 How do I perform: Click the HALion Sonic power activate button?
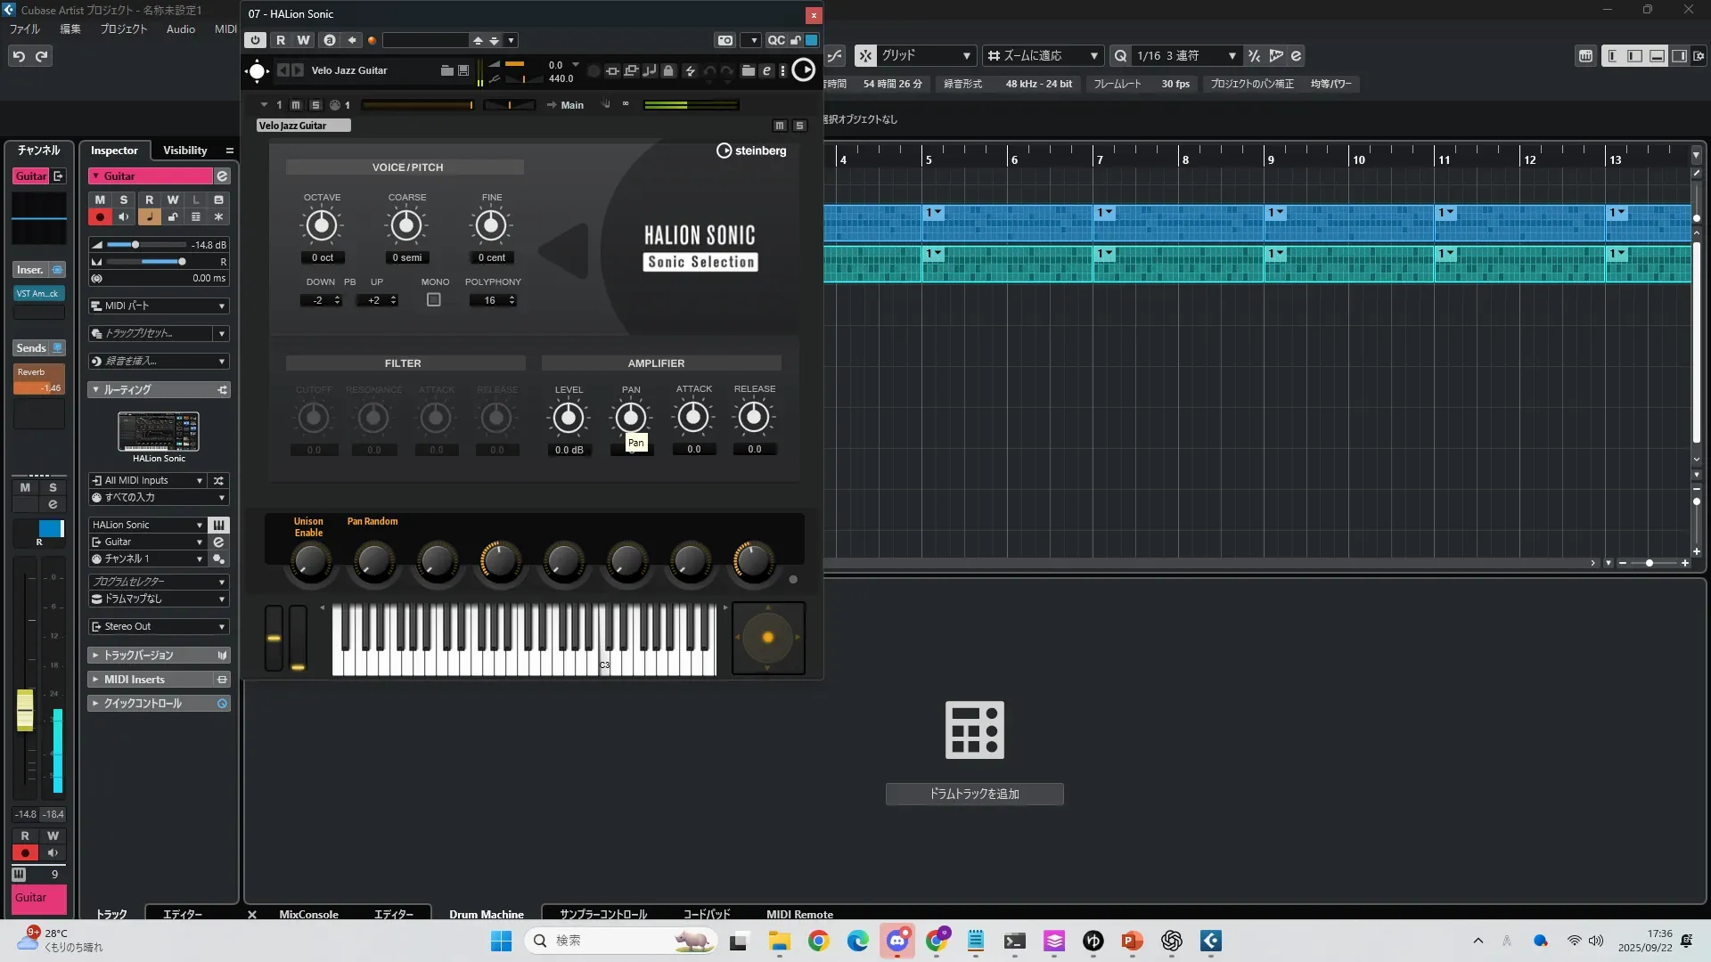[256, 40]
